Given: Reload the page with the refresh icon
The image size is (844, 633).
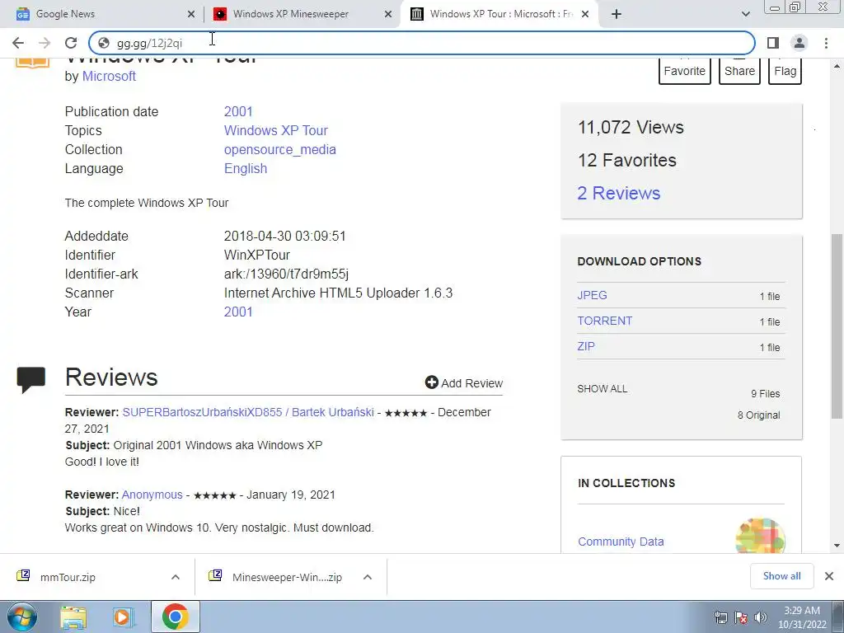Looking at the screenshot, I should click(x=71, y=43).
